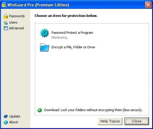Choose Encrypt a File, Folder or Drive
The image size is (153, 129).
pos(73,47)
